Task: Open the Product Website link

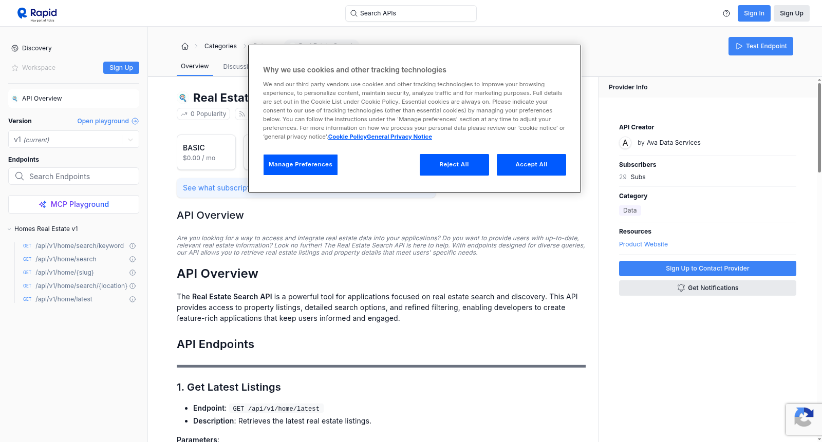Action: click(x=643, y=244)
